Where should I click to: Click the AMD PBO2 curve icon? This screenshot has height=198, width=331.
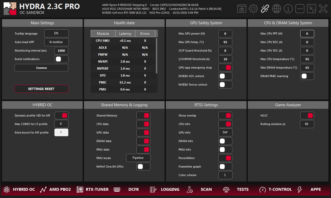coord(43,189)
